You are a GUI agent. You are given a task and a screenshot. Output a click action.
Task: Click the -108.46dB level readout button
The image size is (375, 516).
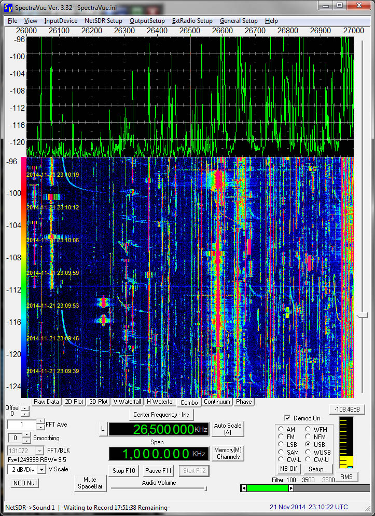click(347, 409)
